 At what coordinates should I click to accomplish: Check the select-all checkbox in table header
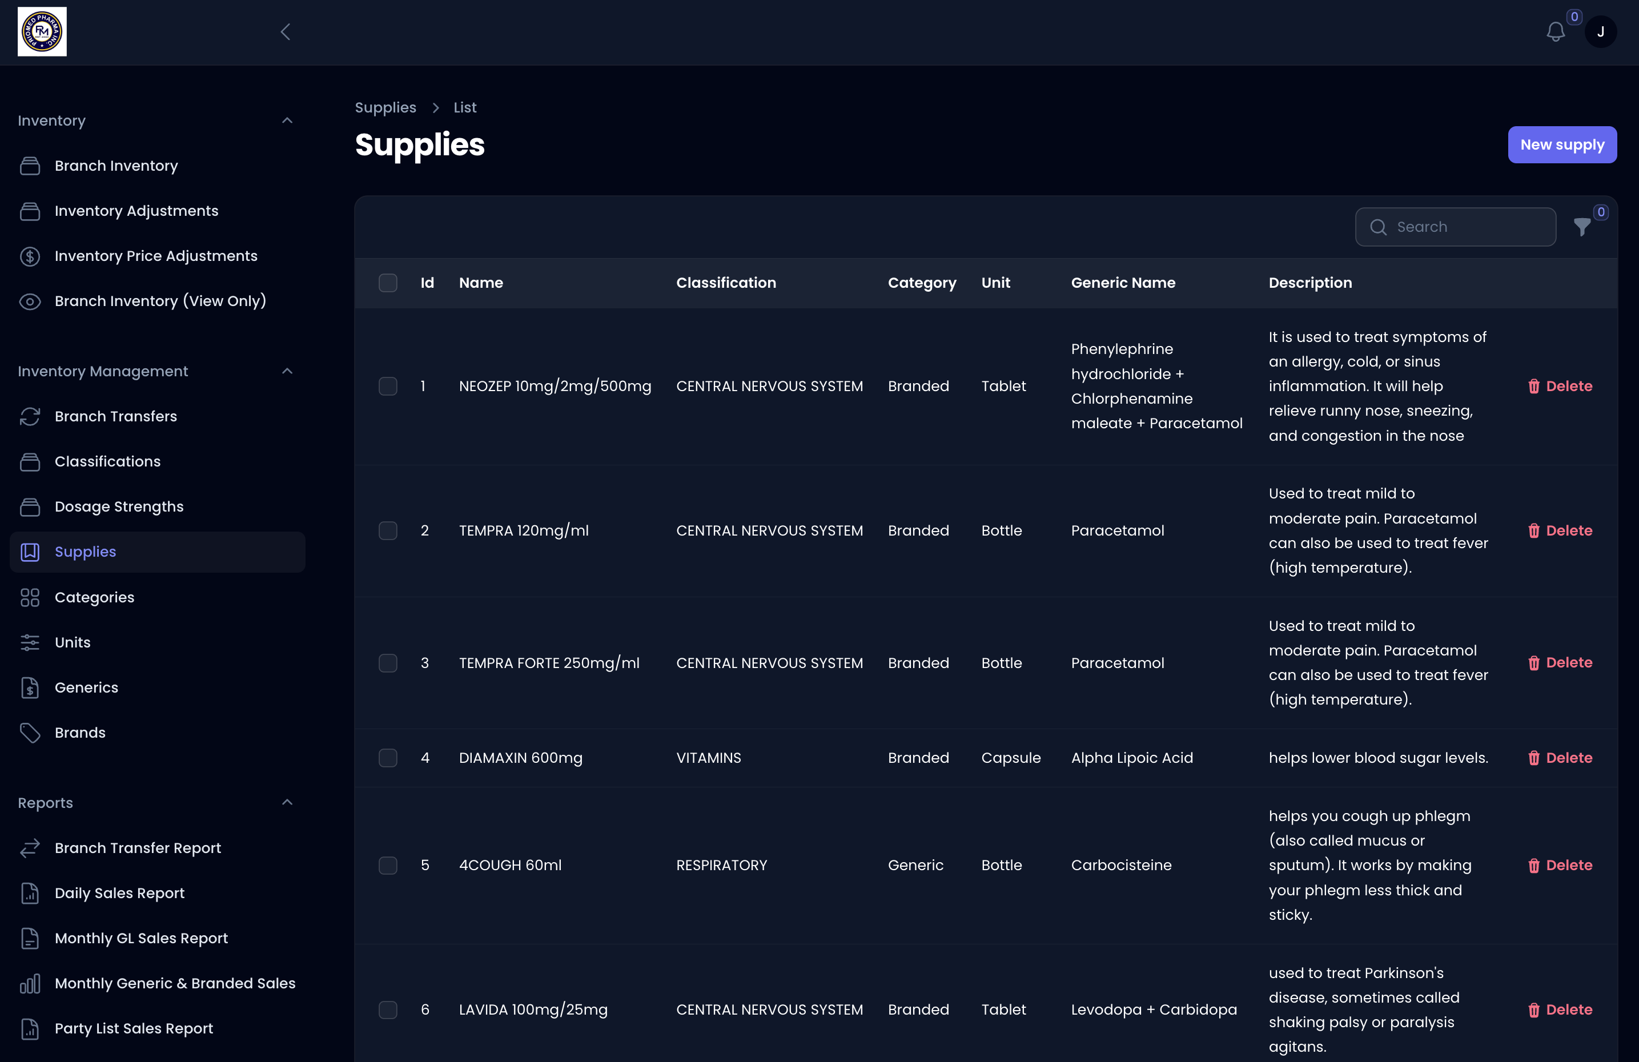pos(388,283)
